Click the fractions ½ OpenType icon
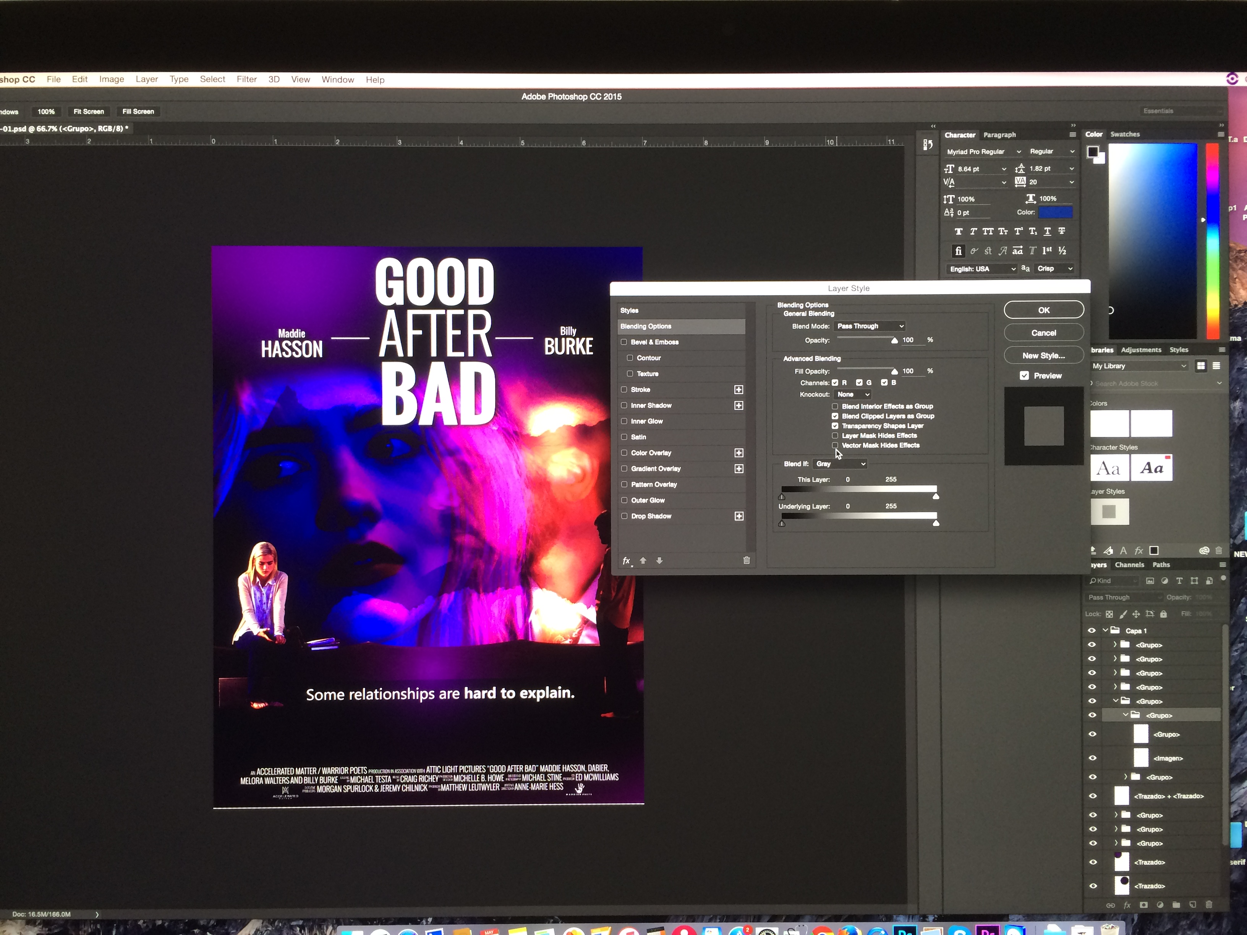 [1062, 251]
